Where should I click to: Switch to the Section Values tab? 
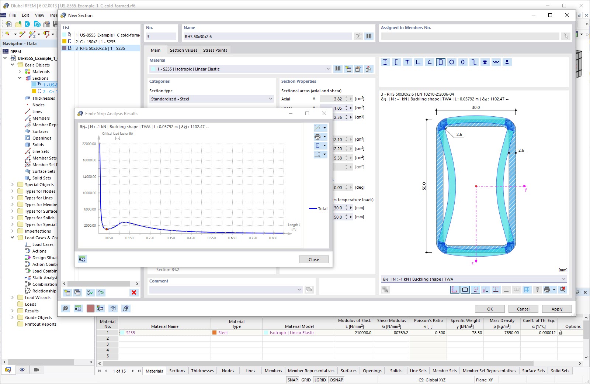[x=183, y=50]
